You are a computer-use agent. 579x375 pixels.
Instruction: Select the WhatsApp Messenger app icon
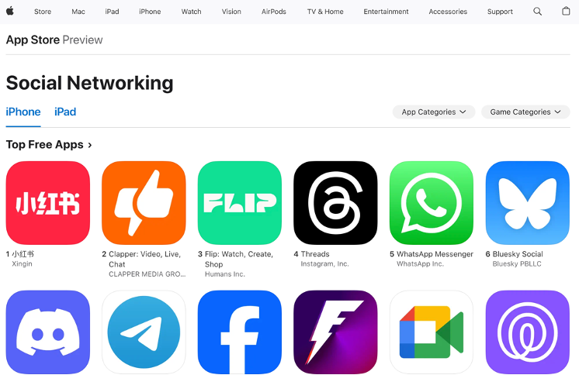pyautogui.click(x=432, y=203)
